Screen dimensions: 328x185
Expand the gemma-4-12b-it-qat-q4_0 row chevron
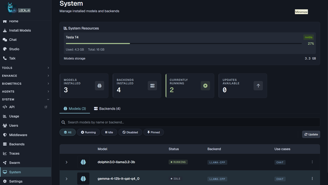(x=66, y=179)
